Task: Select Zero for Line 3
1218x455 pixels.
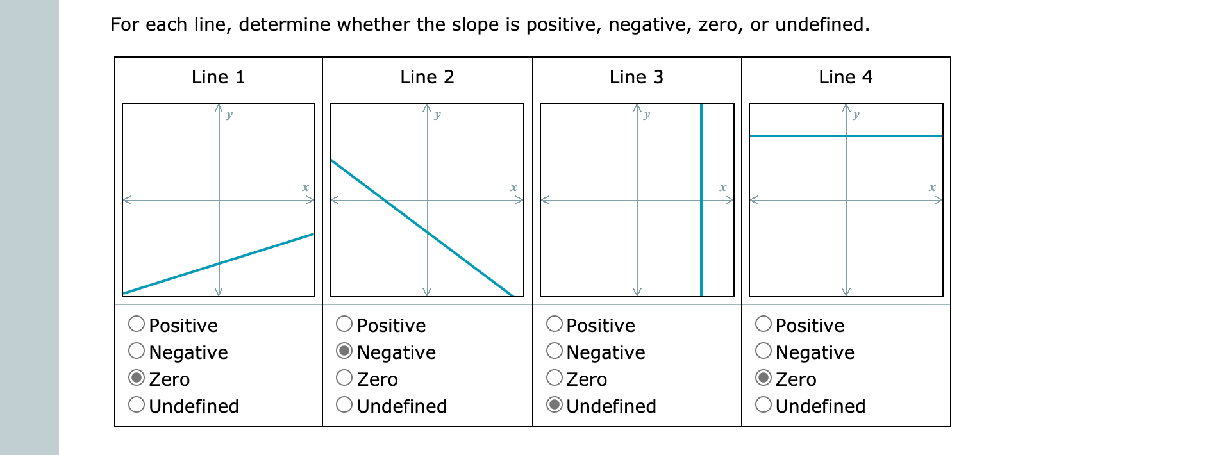Action: (x=554, y=378)
